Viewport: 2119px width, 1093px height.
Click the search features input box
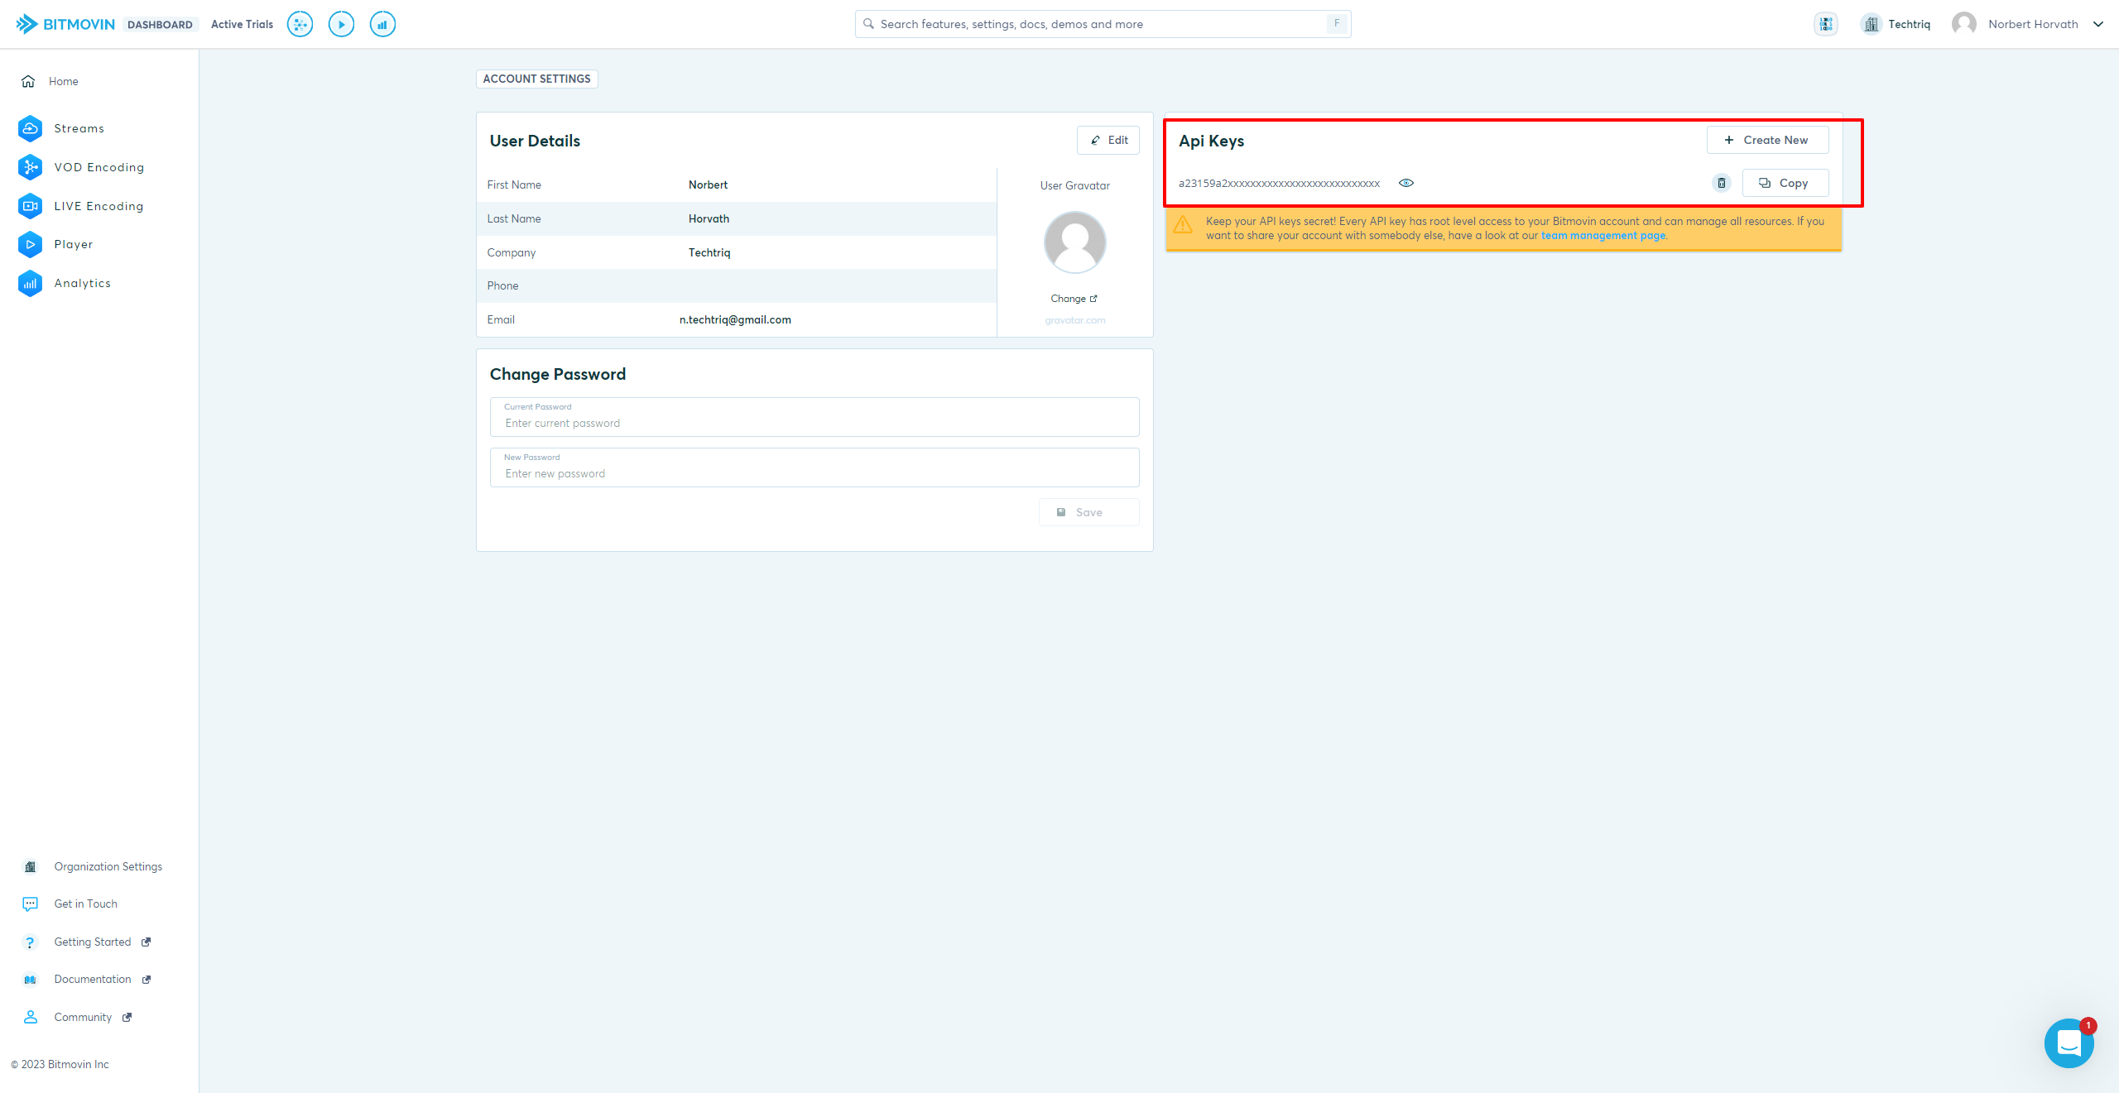coord(1093,24)
